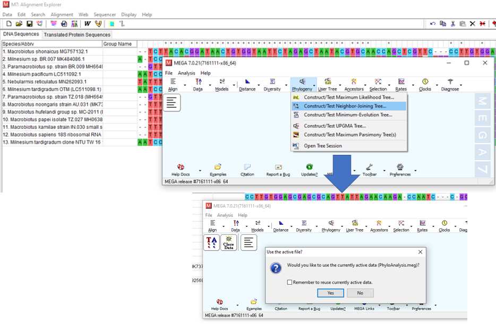Click the ClustalW 'W' alignment icon
Screen dimensions: 496x324
coord(87,24)
